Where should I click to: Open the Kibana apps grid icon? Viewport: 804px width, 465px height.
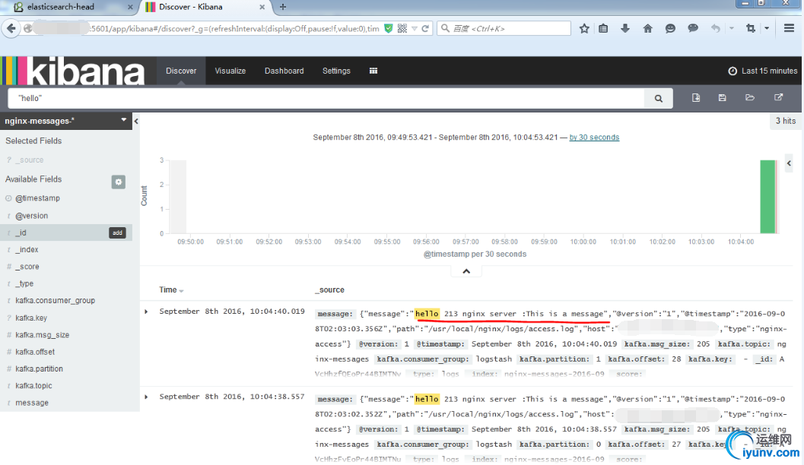click(x=373, y=71)
